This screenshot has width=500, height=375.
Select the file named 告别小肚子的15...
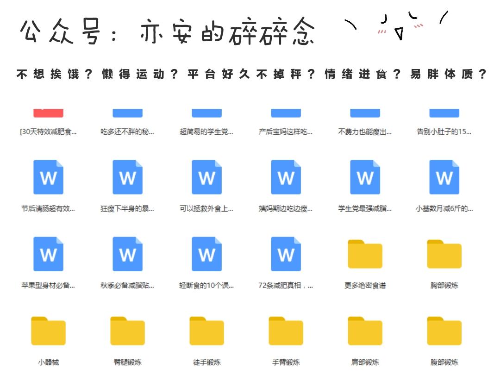(x=444, y=112)
